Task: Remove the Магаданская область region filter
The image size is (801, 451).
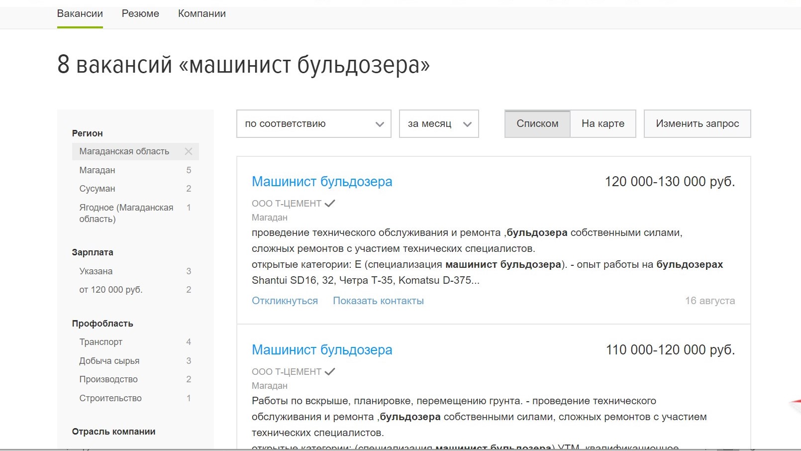Action: click(188, 151)
